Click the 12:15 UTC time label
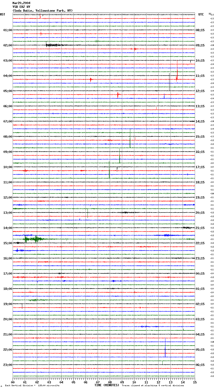The image size is (215, 389). (x=200, y=91)
